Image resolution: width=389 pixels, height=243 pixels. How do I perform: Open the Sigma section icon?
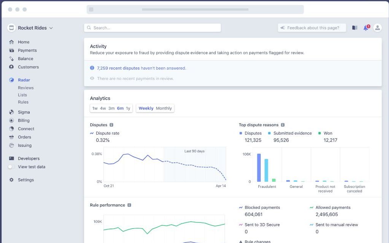(x=11, y=112)
